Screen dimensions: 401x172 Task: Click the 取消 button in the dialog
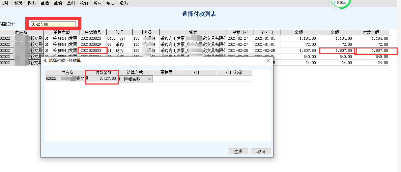click(x=261, y=151)
